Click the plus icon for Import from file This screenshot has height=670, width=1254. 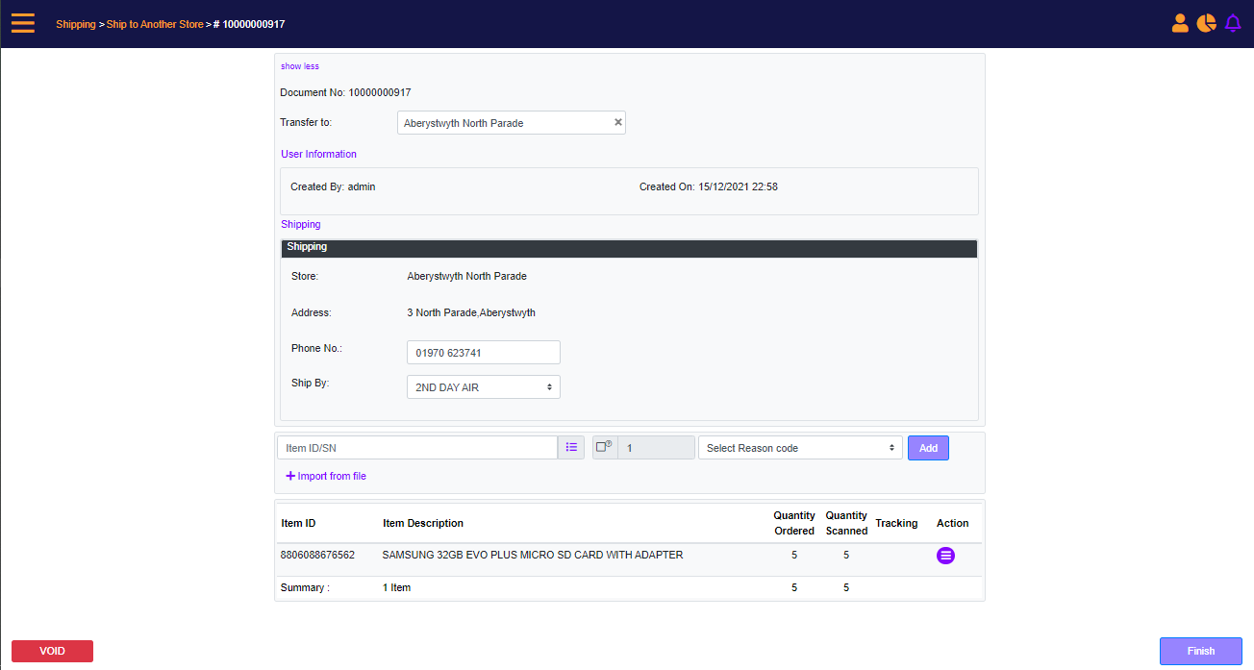coord(290,476)
